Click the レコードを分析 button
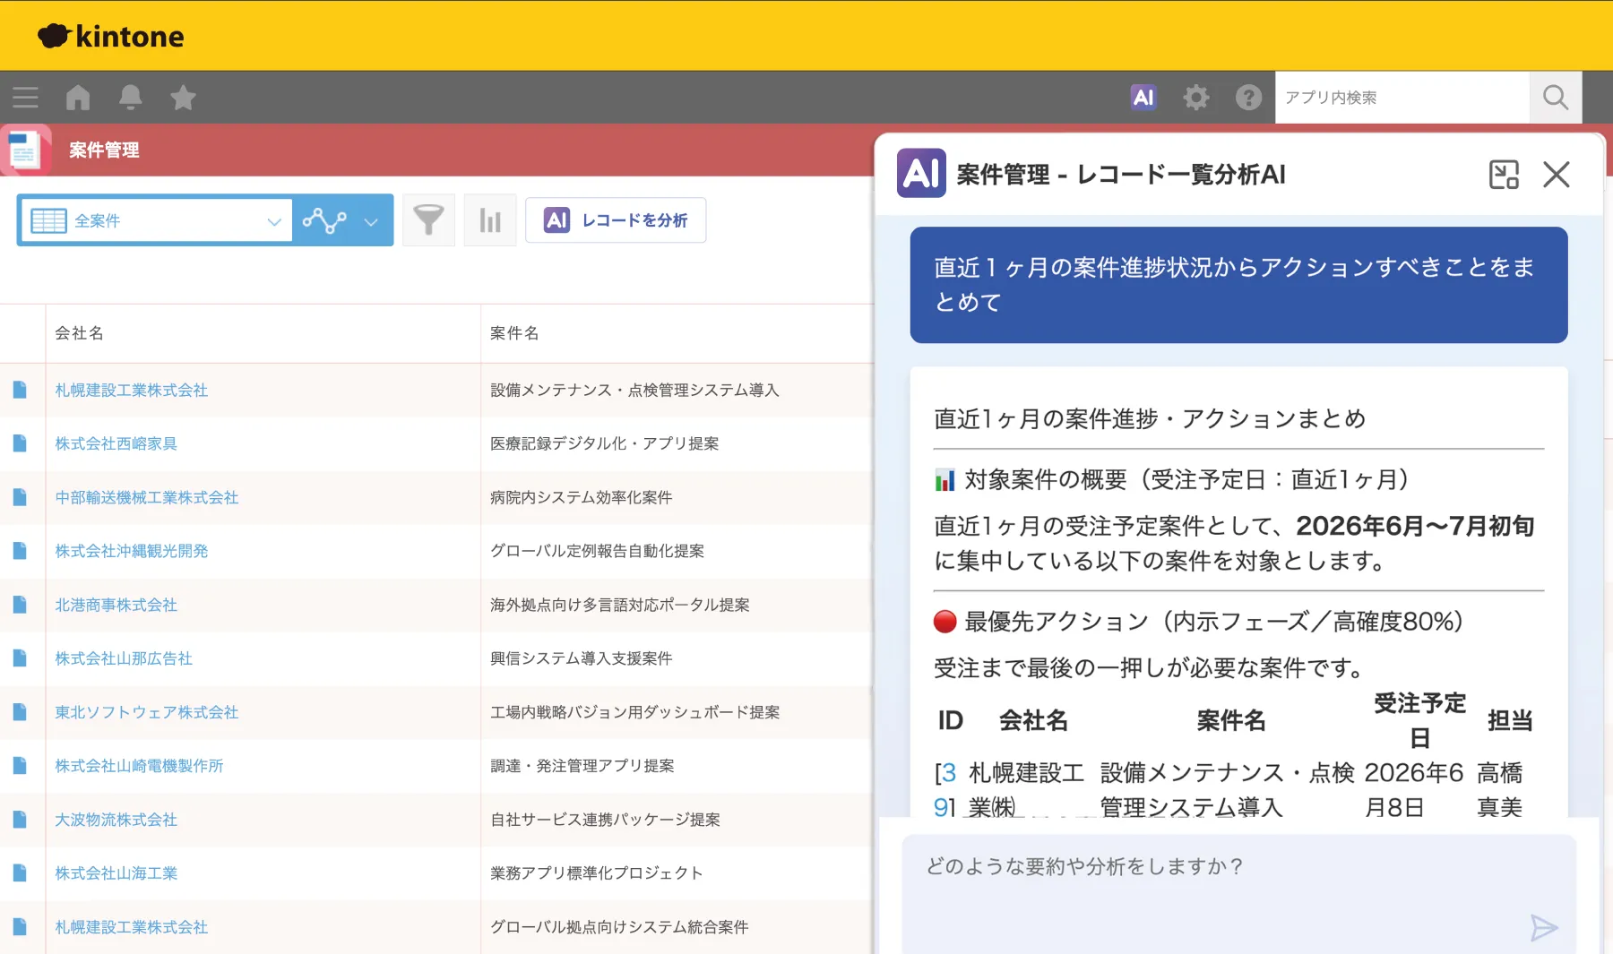The height and width of the screenshot is (954, 1613). (616, 219)
